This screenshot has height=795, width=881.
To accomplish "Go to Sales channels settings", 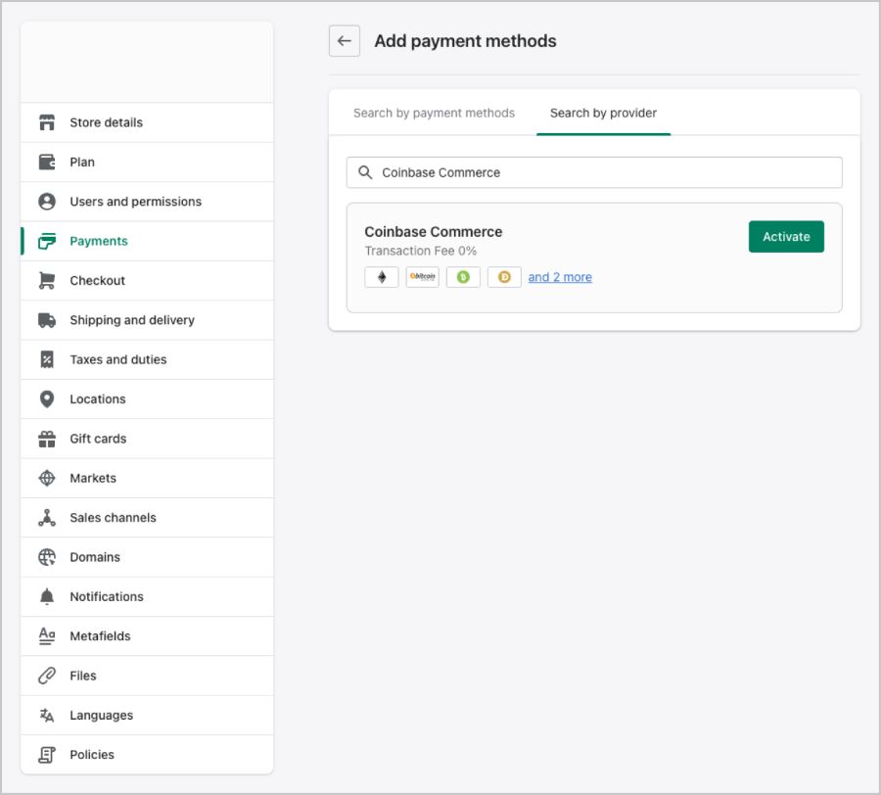I will [147, 518].
